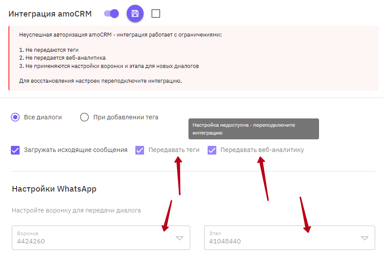The image size is (383, 263).
Task: Tick the empty square checkbox beside save
Action: 156,13
